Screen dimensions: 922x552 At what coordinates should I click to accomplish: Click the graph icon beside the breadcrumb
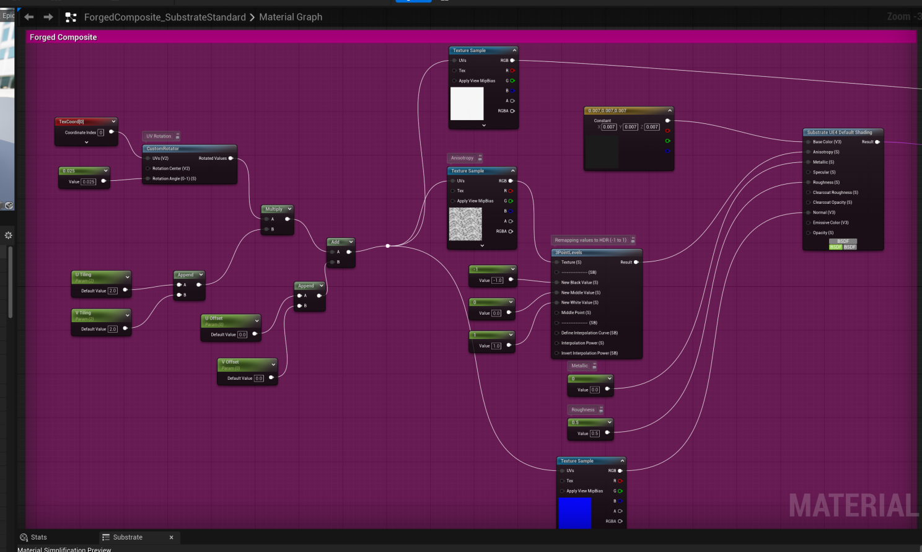coord(71,17)
